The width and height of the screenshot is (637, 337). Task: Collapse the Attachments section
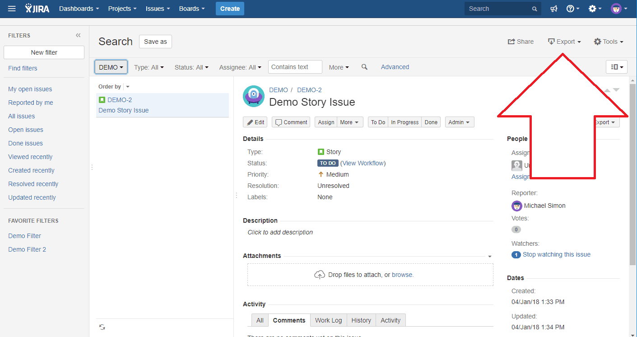(x=489, y=256)
